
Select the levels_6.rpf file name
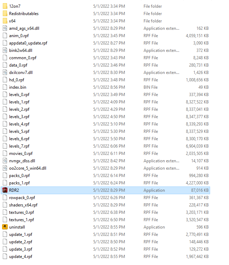(19, 139)
